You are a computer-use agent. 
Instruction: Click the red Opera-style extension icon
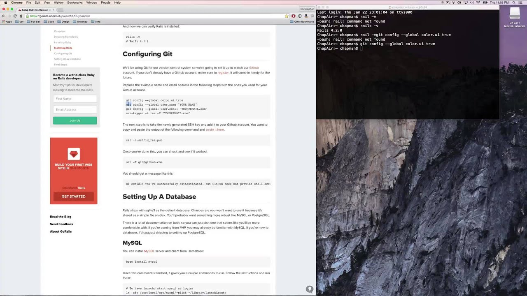coord(294,16)
